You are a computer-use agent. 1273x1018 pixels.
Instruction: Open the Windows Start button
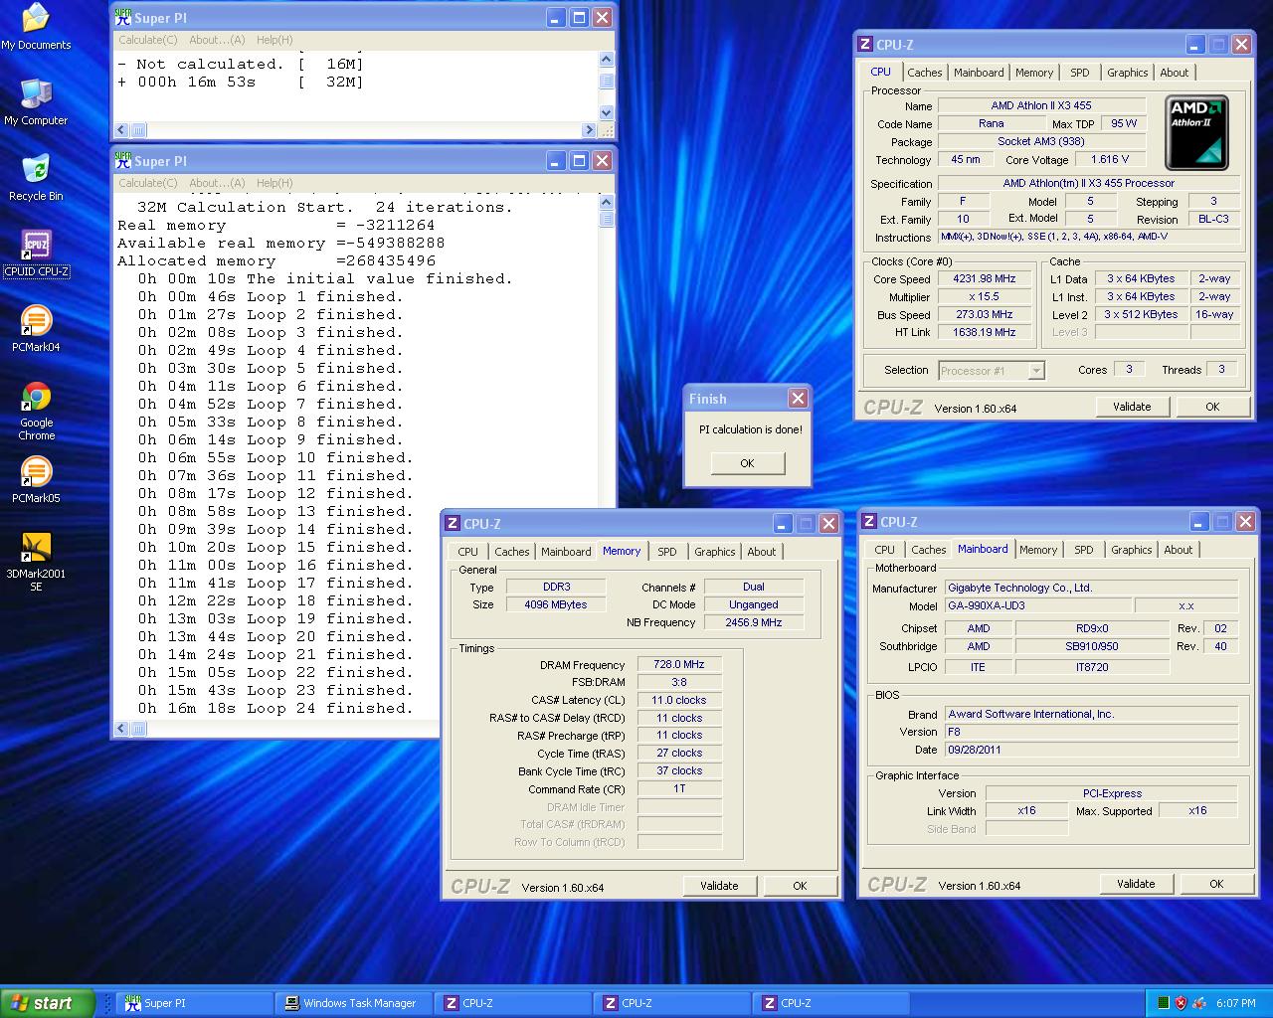(48, 1003)
